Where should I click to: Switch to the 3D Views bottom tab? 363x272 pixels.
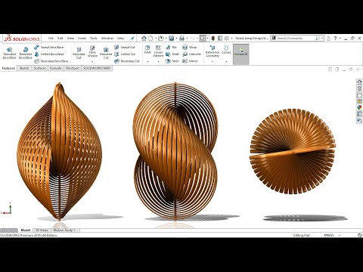[42, 230]
